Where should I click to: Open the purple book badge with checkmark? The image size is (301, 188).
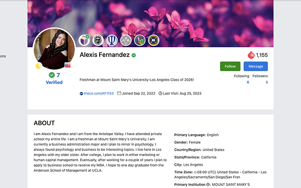(84, 40)
